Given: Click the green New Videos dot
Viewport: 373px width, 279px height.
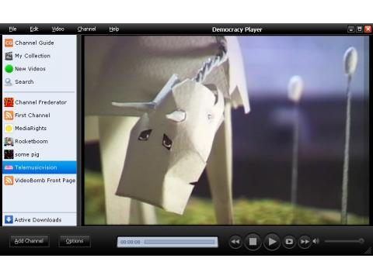Looking at the screenshot, I should (x=9, y=69).
